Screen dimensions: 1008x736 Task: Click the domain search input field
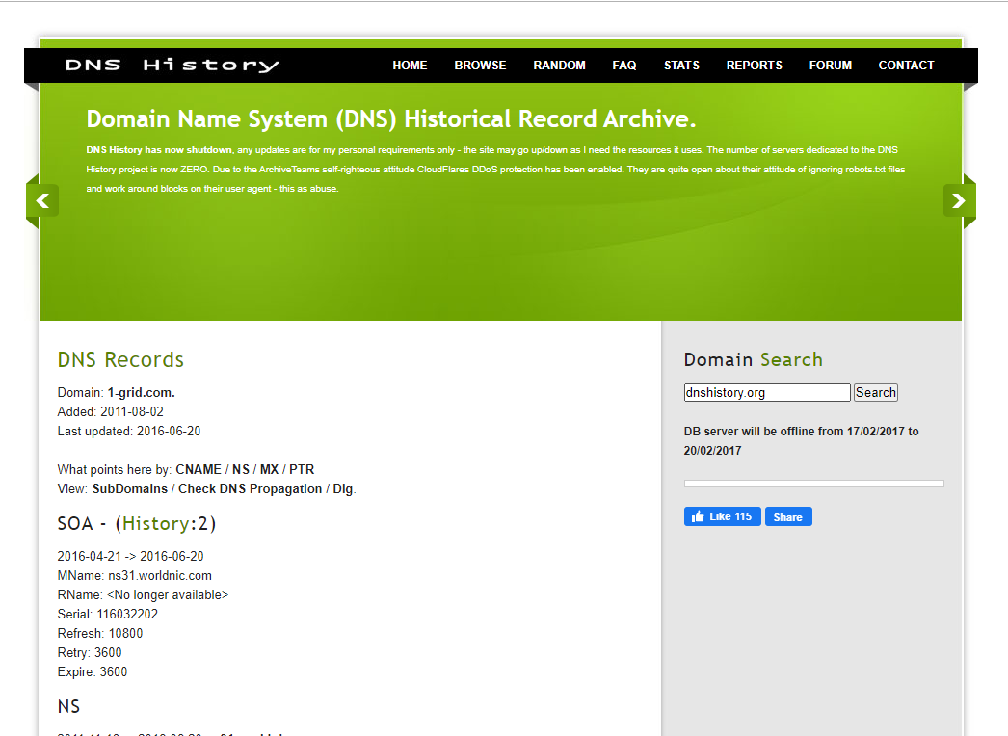click(x=767, y=393)
